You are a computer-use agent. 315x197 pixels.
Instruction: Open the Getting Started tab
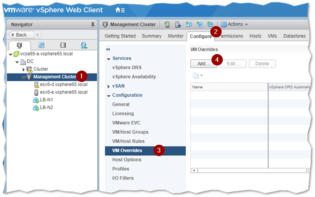[120, 36]
